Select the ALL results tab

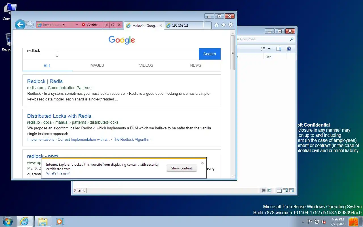(x=47, y=66)
